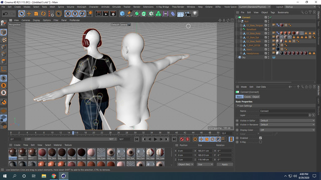The width and height of the screenshot is (321, 180).
Task: Click the X Size field 185.511 cm
Action: [205, 151]
